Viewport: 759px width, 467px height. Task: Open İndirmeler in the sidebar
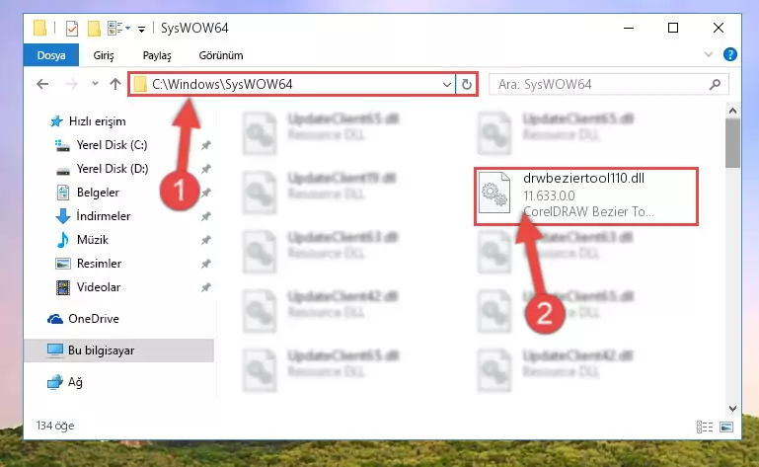point(103,216)
